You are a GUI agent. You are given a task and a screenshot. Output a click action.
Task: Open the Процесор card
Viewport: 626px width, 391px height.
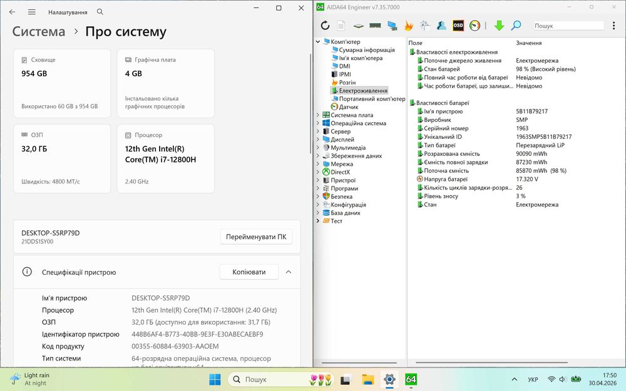(x=166, y=158)
